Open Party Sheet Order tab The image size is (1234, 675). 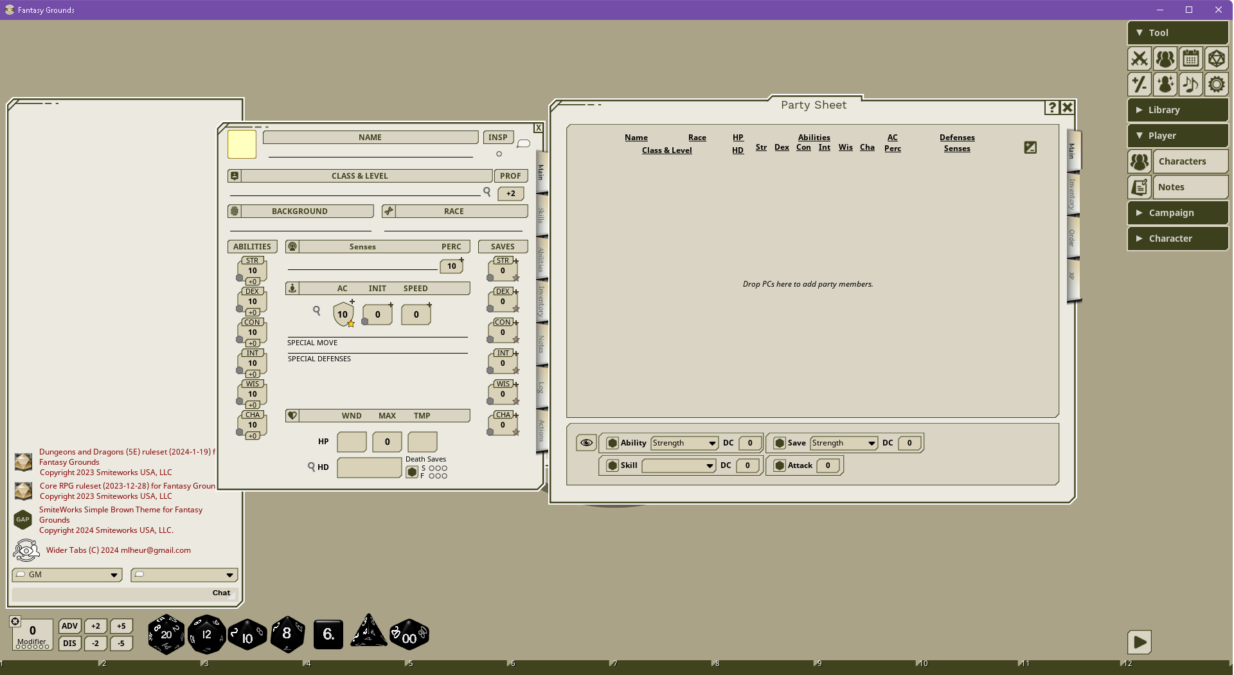click(1072, 238)
